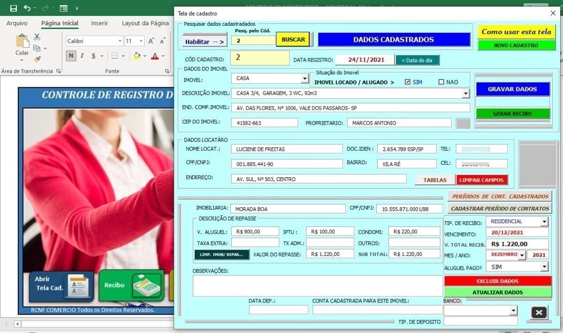Activate the Format Painter brush
Image resolution: width=563 pixels, height=333 pixels.
[37, 59]
